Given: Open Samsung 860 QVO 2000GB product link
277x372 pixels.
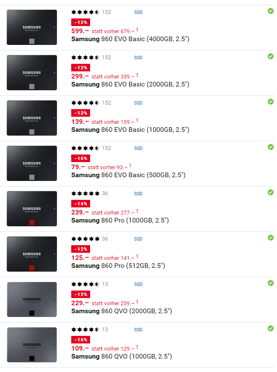Looking at the screenshot, I should (122, 311).
